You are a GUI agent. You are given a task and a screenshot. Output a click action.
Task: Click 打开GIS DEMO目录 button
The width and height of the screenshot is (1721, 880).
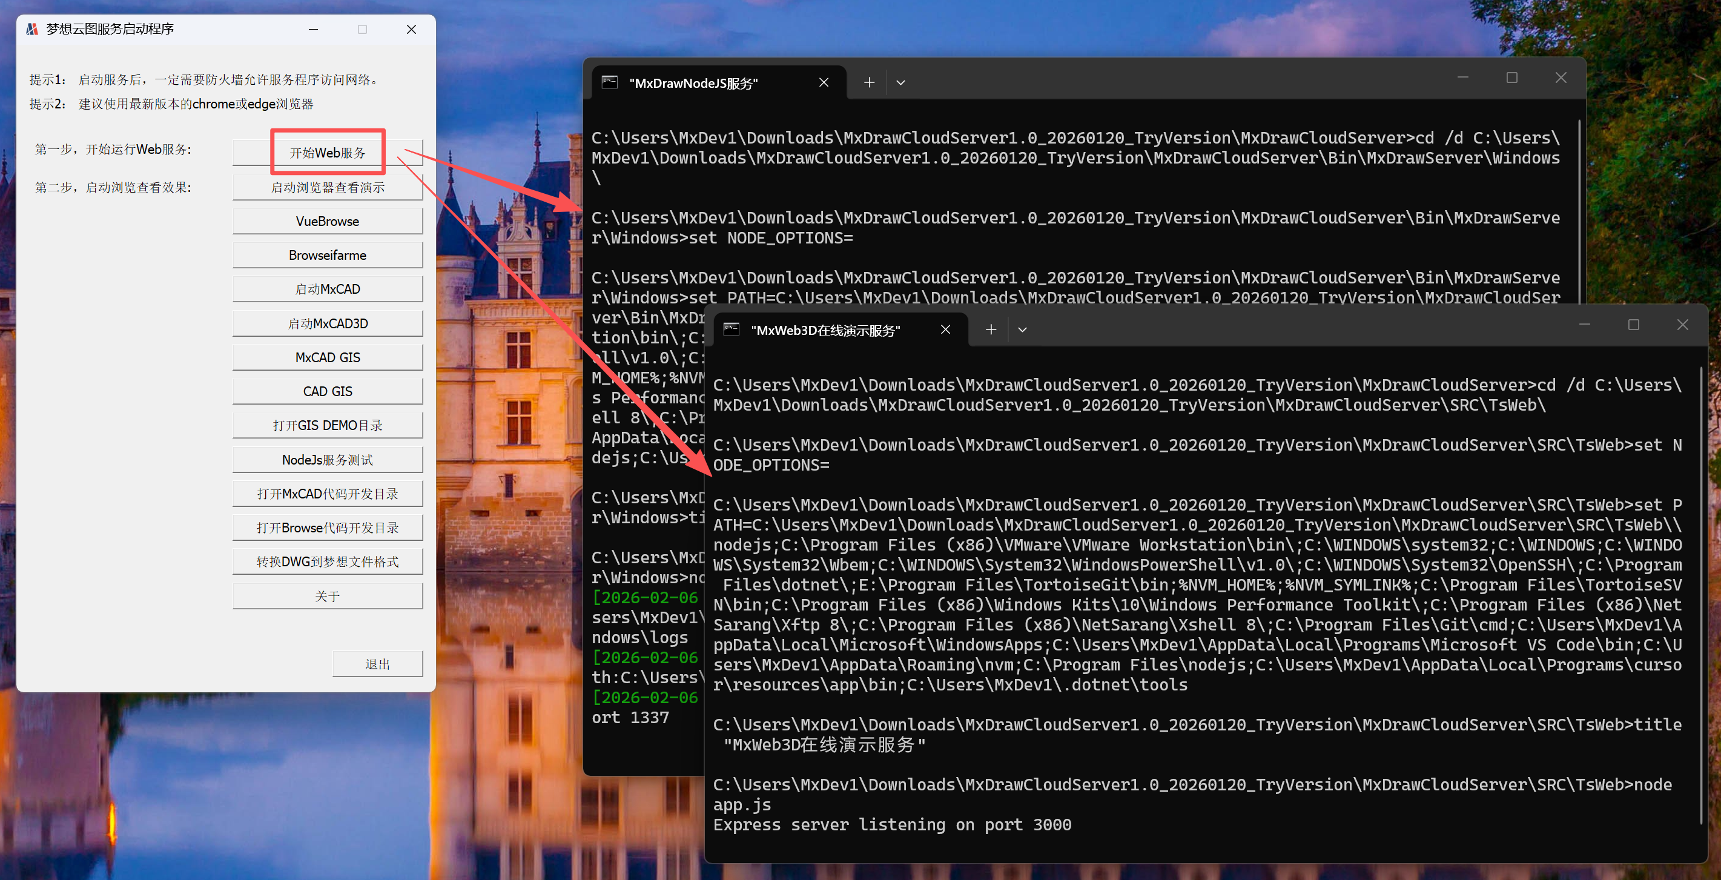point(328,426)
